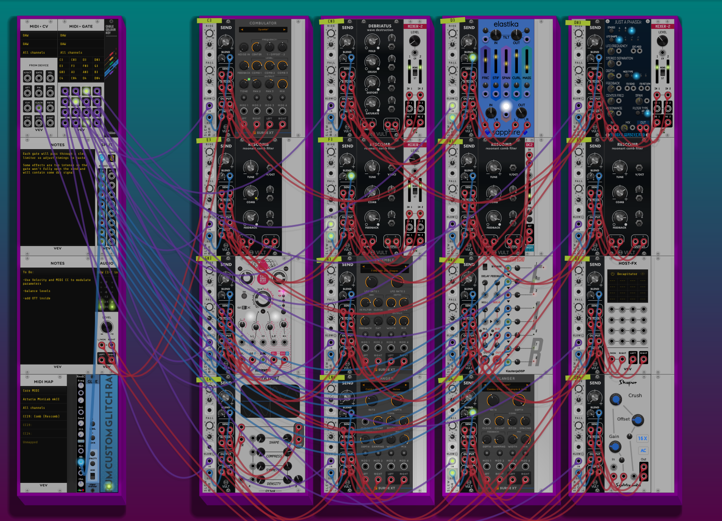Click the Combulator next preset arrow
This screenshot has height=521, width=722.
(x=284, y=29)
